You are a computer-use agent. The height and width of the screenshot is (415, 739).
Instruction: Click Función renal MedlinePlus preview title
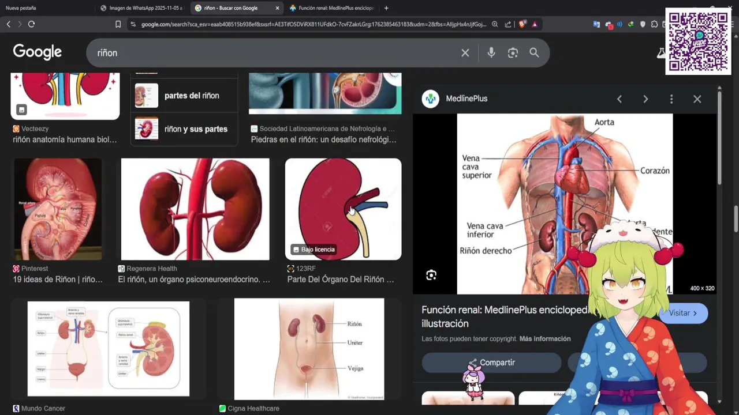click(x=505, y=317)
